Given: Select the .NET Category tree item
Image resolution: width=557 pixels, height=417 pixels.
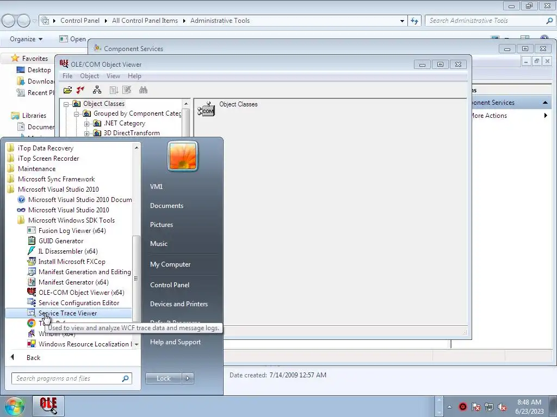Looking at the screenshot, I should click(x=125, y=123).
